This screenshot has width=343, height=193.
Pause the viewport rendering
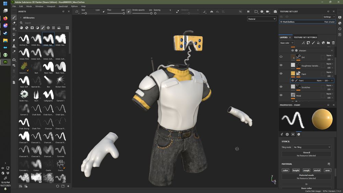tap(248, 11)
